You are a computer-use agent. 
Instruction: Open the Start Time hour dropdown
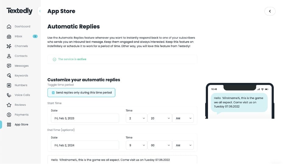click(x=136, y=118)
